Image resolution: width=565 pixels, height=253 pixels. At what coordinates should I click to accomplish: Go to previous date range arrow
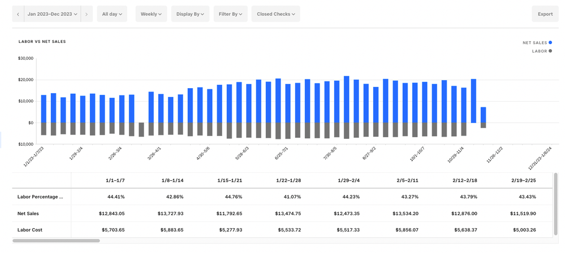(18, 14)
